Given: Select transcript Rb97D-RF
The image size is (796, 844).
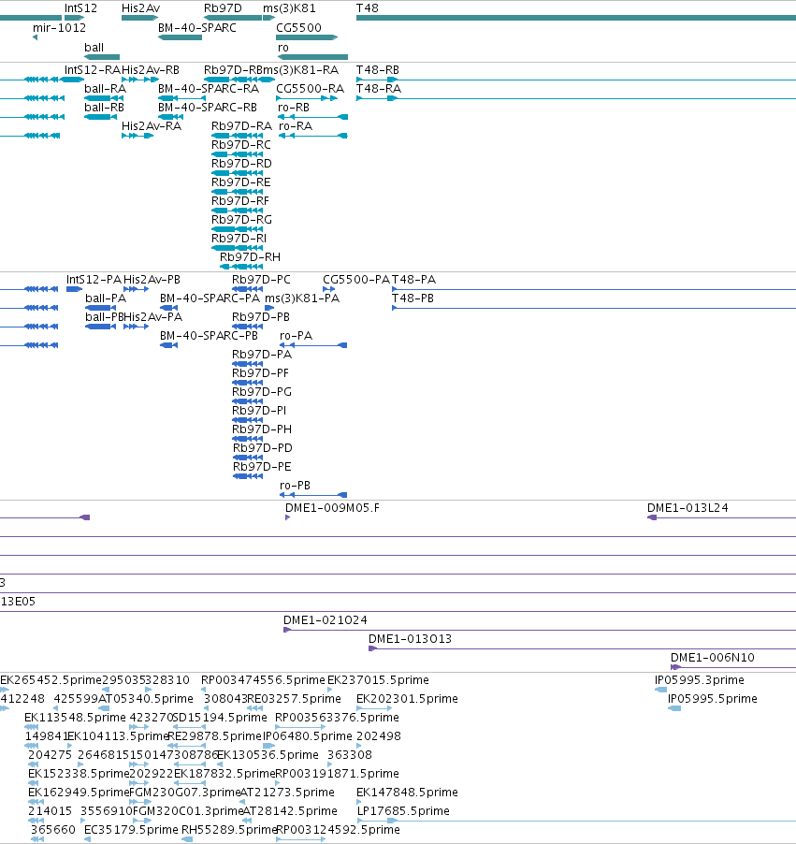Looking at the screenshot, I should [240, 201].
